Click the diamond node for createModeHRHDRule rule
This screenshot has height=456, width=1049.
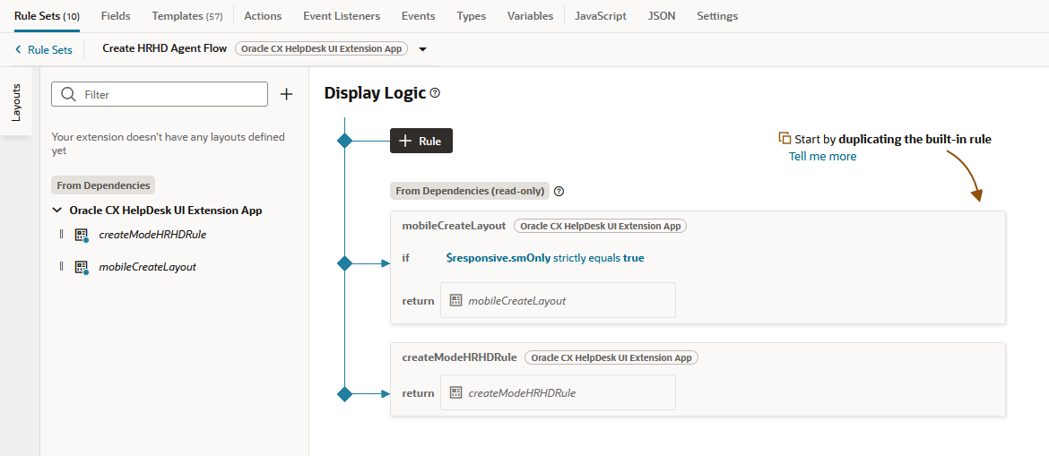[x=344, y=394]
